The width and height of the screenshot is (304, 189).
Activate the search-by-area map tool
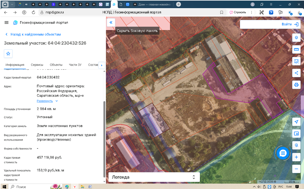pos(296,61)
